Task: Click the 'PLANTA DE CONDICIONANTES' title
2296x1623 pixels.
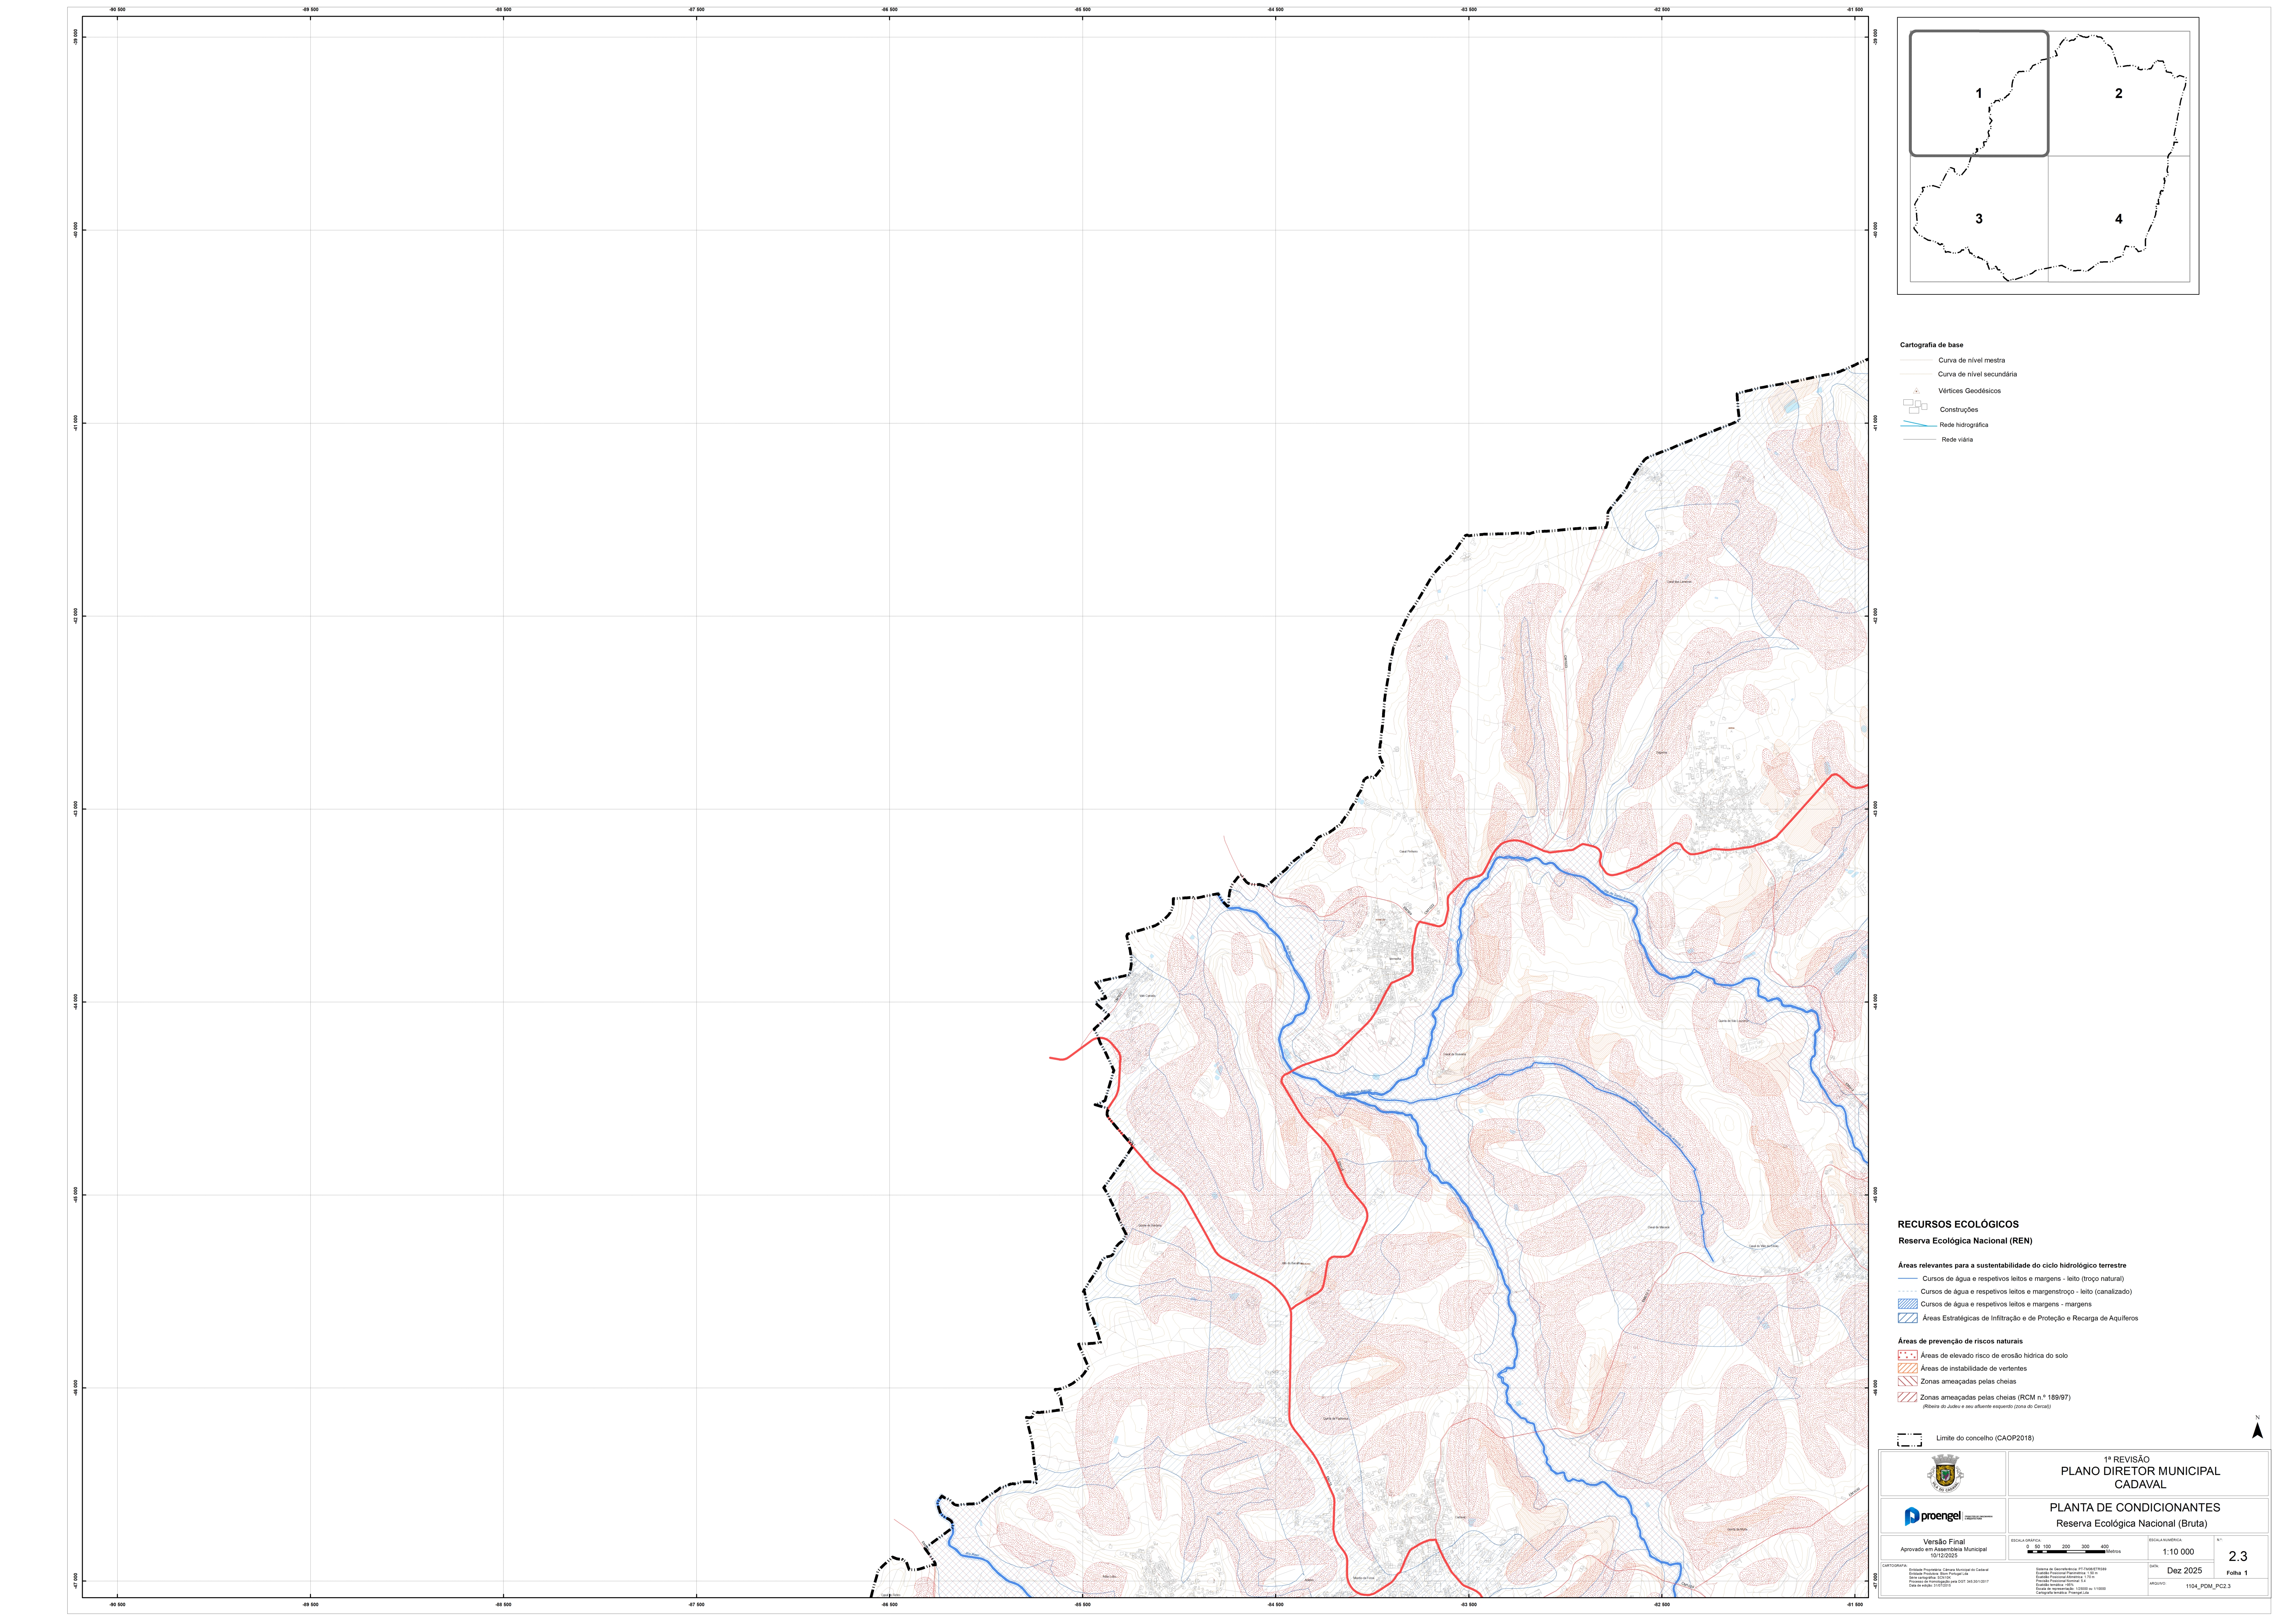Action: (x=2135, y=1507)
